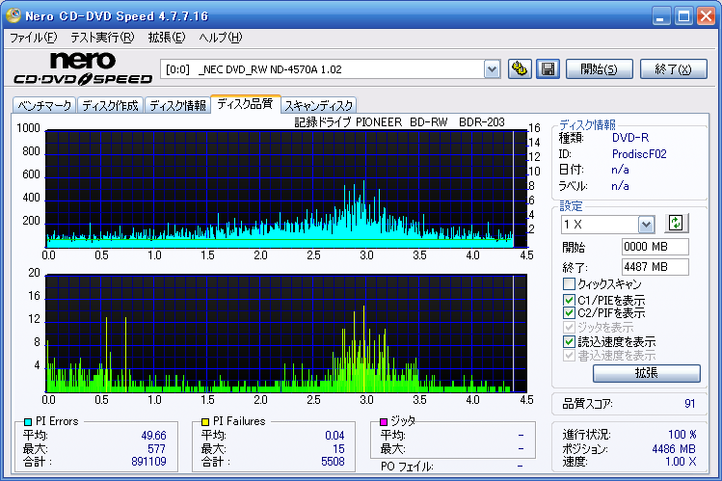Click the cyan PI Errors legend square
This screenshot has height=481, width=722.
pos(28,421)
